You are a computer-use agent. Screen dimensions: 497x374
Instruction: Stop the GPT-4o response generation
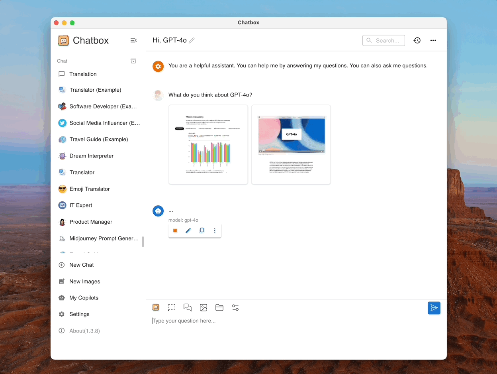(175, 230)
